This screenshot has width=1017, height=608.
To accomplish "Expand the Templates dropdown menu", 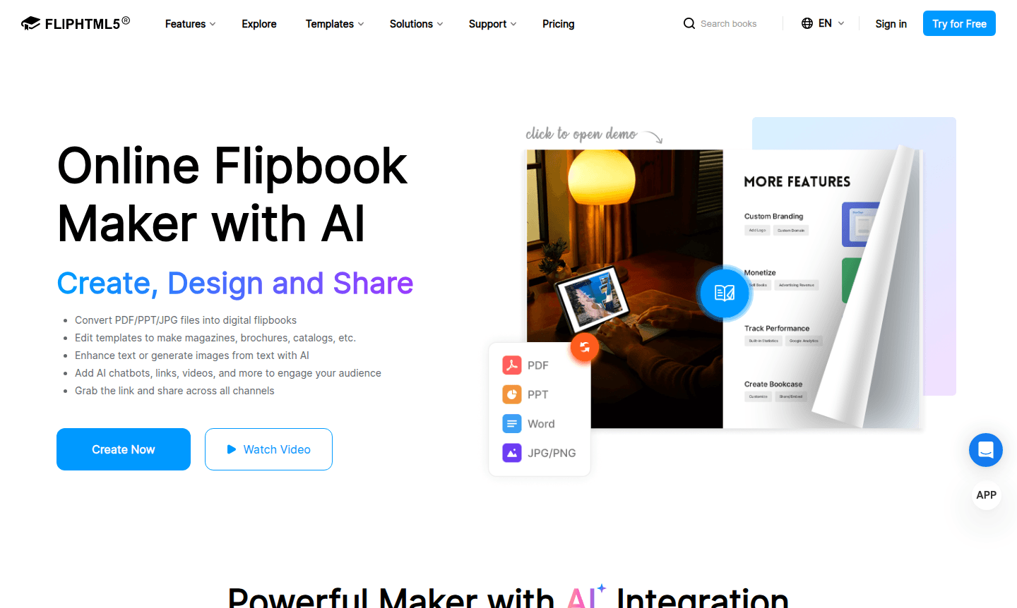I will [335, 24].
